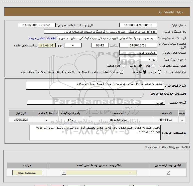
Task: Click the announcement date field 1400/10/13
Action: (x=37, y=25)
